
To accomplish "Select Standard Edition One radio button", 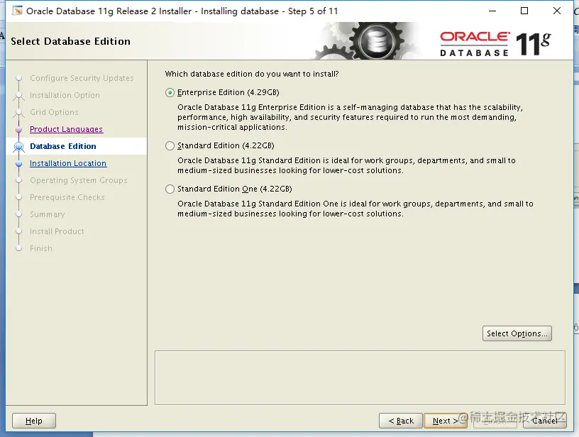I will [x=170, y=189].
